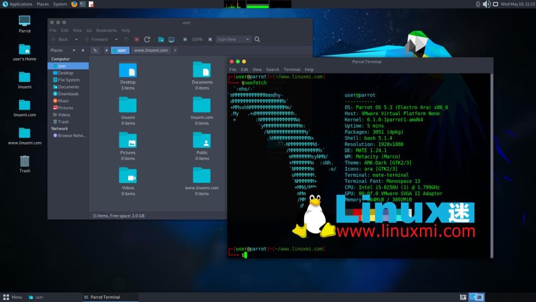Launch Firefox from the top panel
Screen dimensions: 536x302
click(74, 4)
